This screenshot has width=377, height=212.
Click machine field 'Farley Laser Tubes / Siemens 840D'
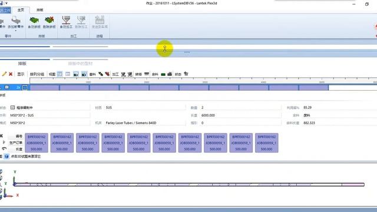point(145,123)
